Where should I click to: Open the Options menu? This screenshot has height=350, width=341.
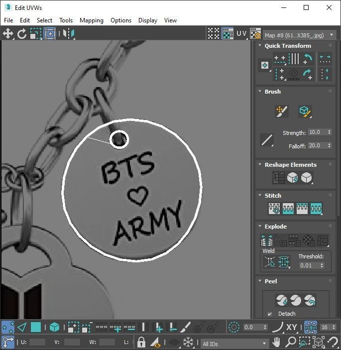click(x=121, y=20)
